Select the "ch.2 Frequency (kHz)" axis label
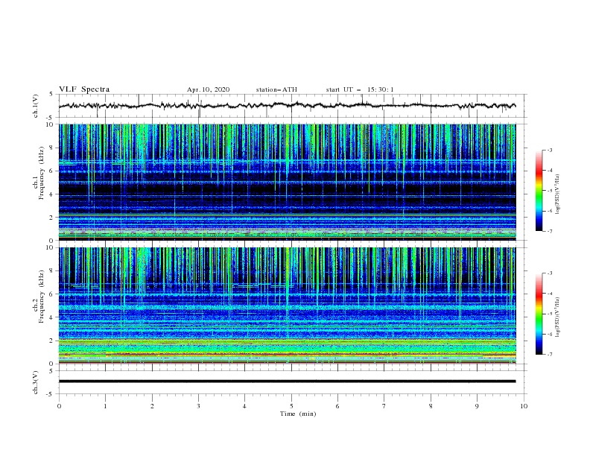The height and width of the screenshot is (456, 590). tap(39, 297)
